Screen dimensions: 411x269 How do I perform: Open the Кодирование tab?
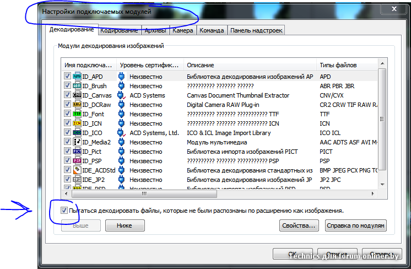point(119,30)
